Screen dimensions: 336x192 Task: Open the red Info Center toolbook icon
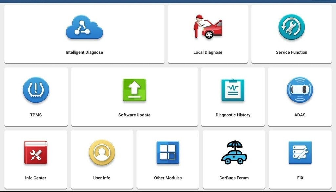[35, 153]
